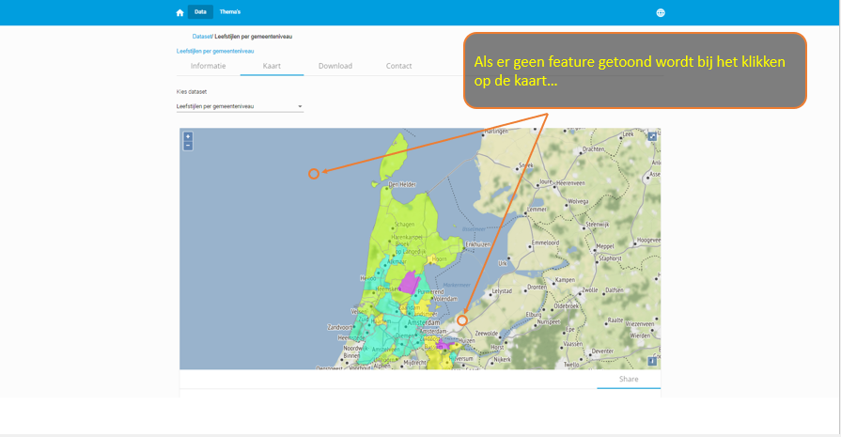
Task: Click the Texel island region on map
Action: coord(393,157)
